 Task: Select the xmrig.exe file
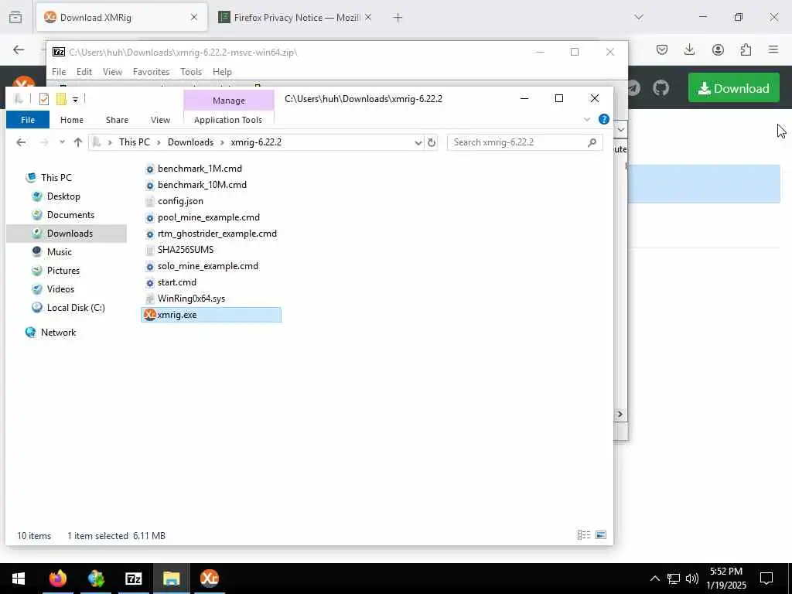click(x=211, y=315)
